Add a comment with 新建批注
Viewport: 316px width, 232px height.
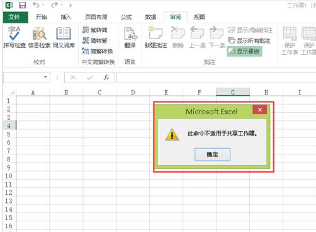pos(155,37)
